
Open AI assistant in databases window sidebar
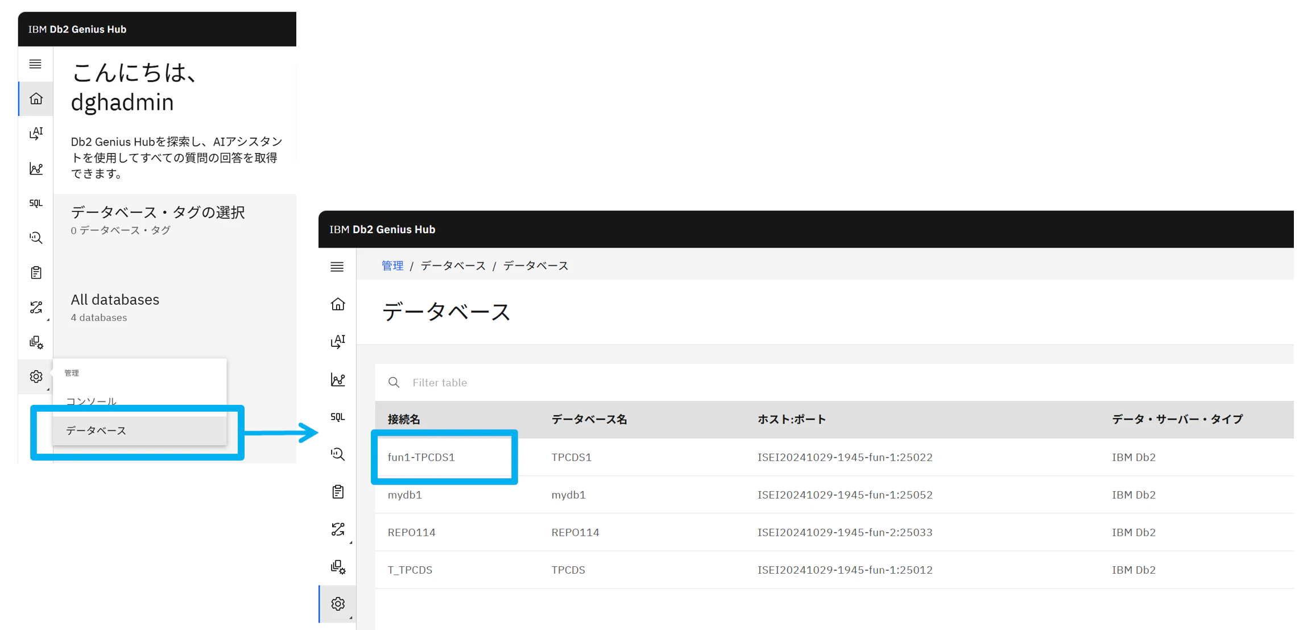(338, 341)
